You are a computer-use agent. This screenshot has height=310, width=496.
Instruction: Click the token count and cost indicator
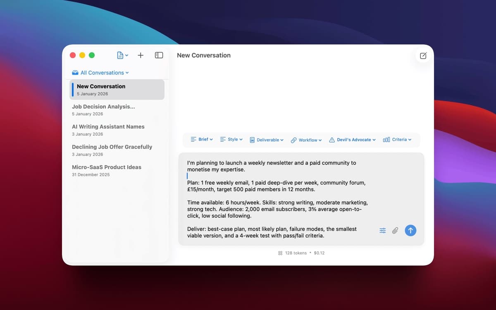click(x=301, y=253)
